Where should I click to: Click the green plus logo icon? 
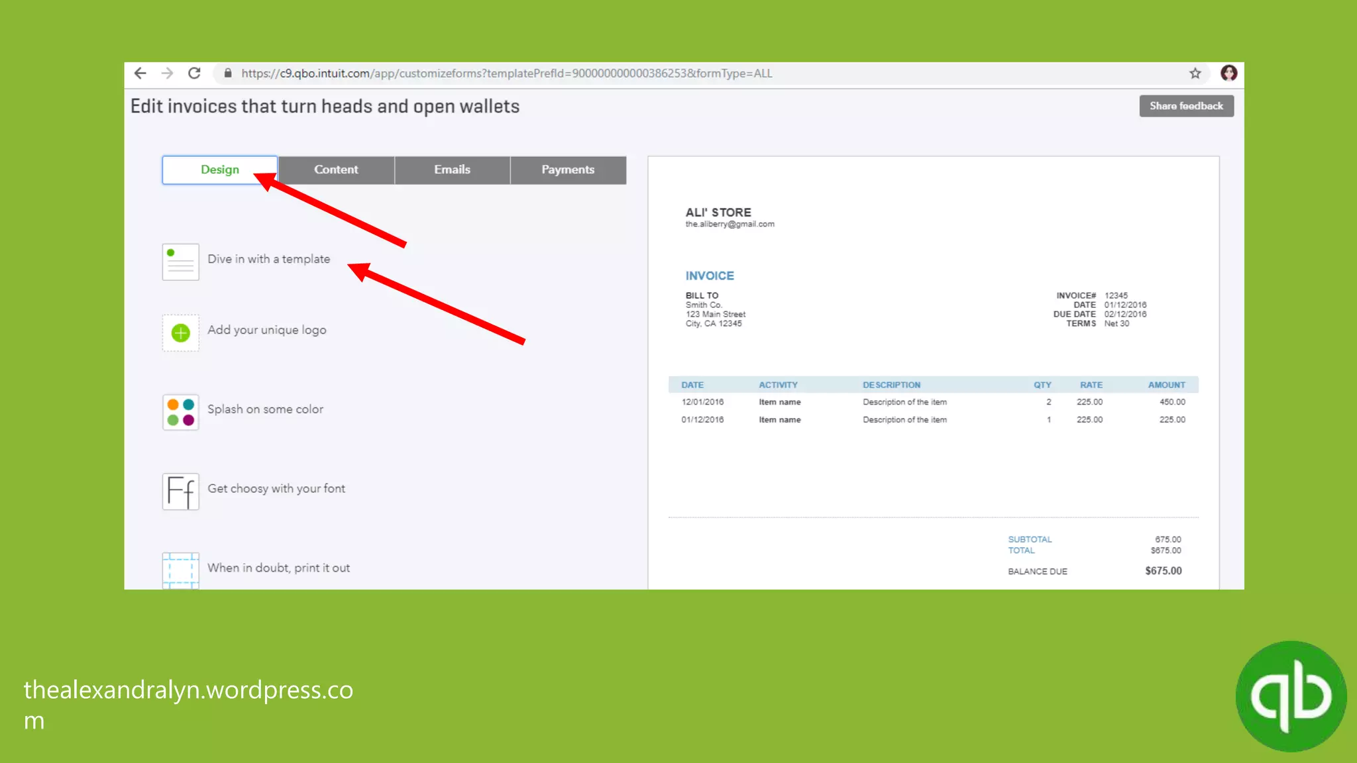point(180,332)
